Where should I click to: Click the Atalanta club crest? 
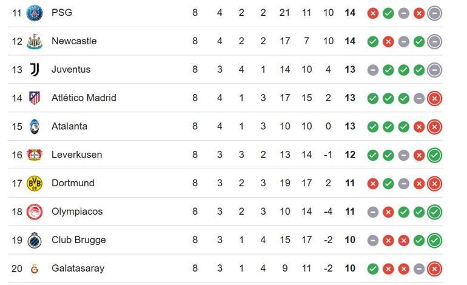point(35,127)
